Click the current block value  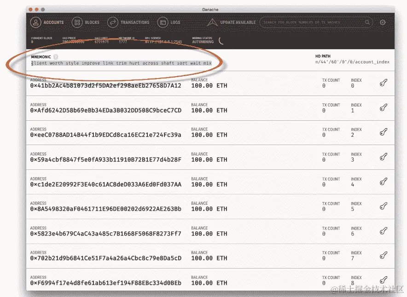pyautogui.click(x=32, y=42)
